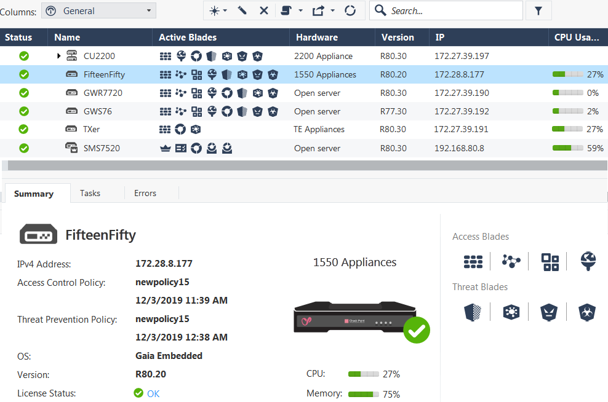Viewport: 608px width, 402px height.
Task: Click the New object star icon
Action: click(214, 11)
